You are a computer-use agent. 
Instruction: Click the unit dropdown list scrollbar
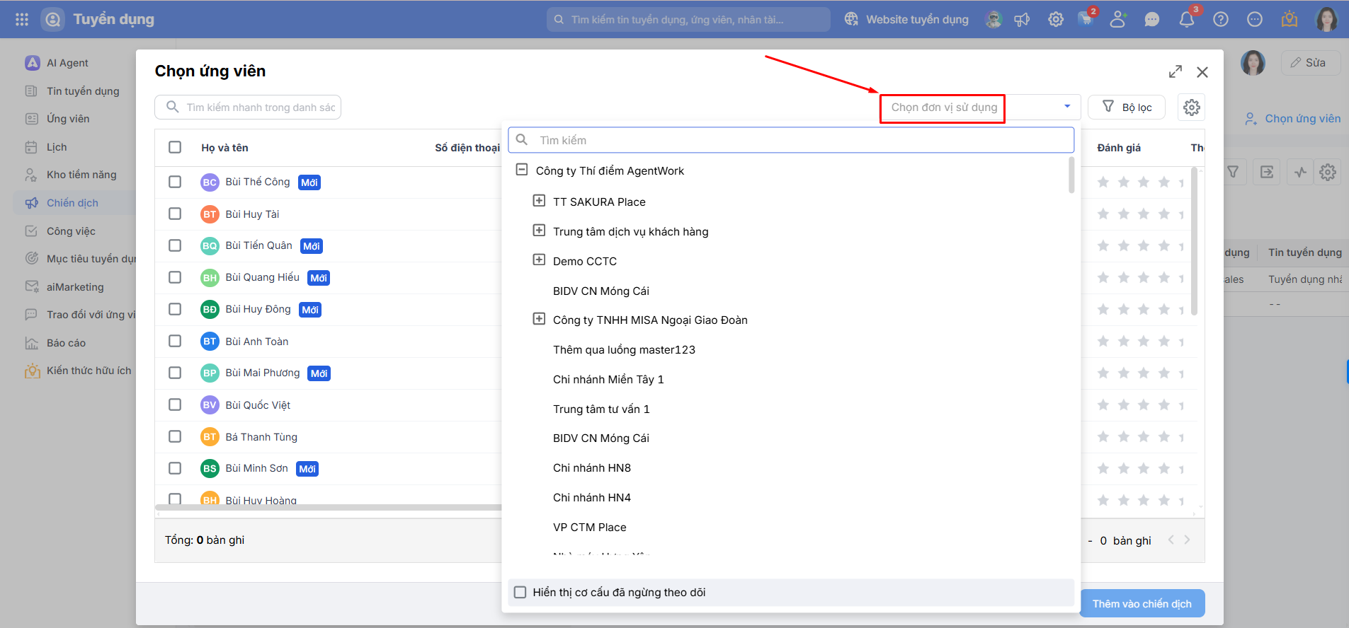(x=1071, y=175)
